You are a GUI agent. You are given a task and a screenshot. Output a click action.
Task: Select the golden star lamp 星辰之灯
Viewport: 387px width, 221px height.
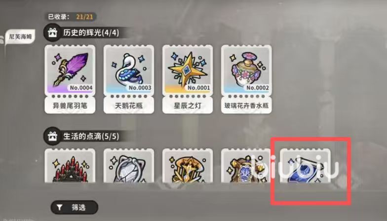[x=188, y=79]
